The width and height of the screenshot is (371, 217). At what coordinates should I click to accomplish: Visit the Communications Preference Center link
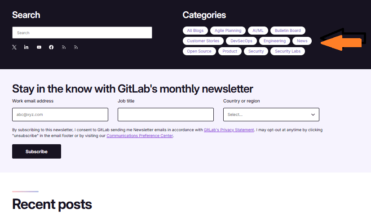(x=140, y=136)
